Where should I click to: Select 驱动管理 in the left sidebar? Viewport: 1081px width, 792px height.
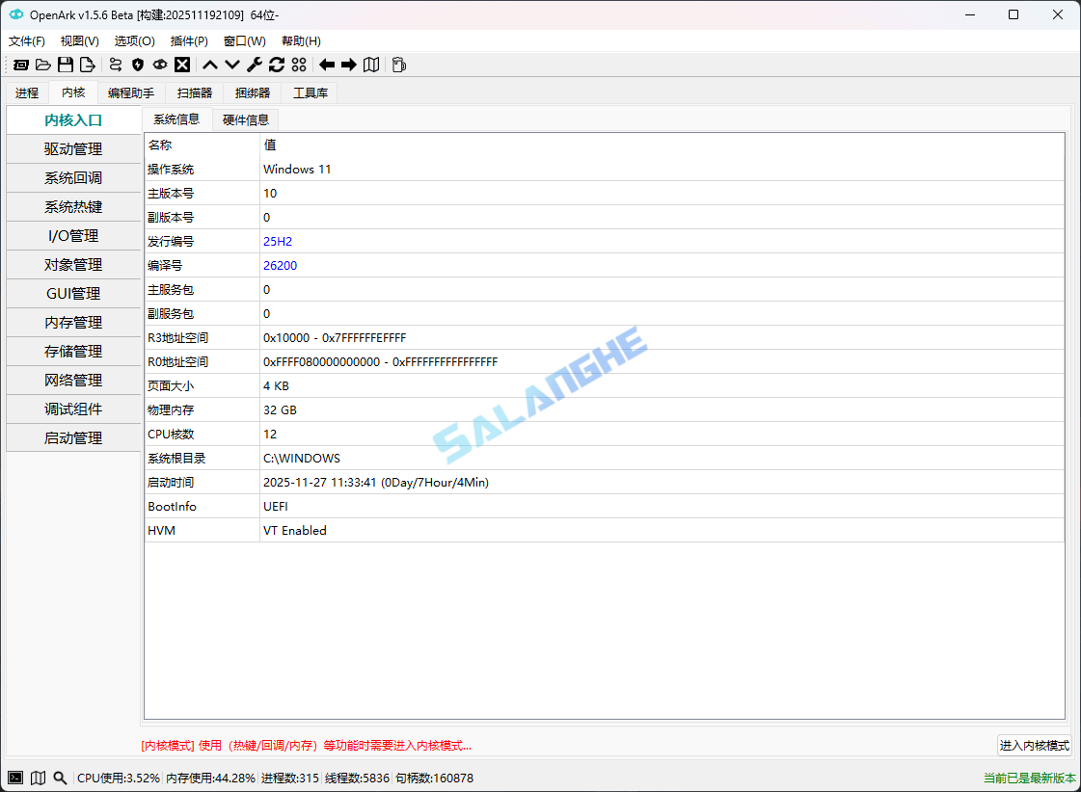(x=73, y=148)
